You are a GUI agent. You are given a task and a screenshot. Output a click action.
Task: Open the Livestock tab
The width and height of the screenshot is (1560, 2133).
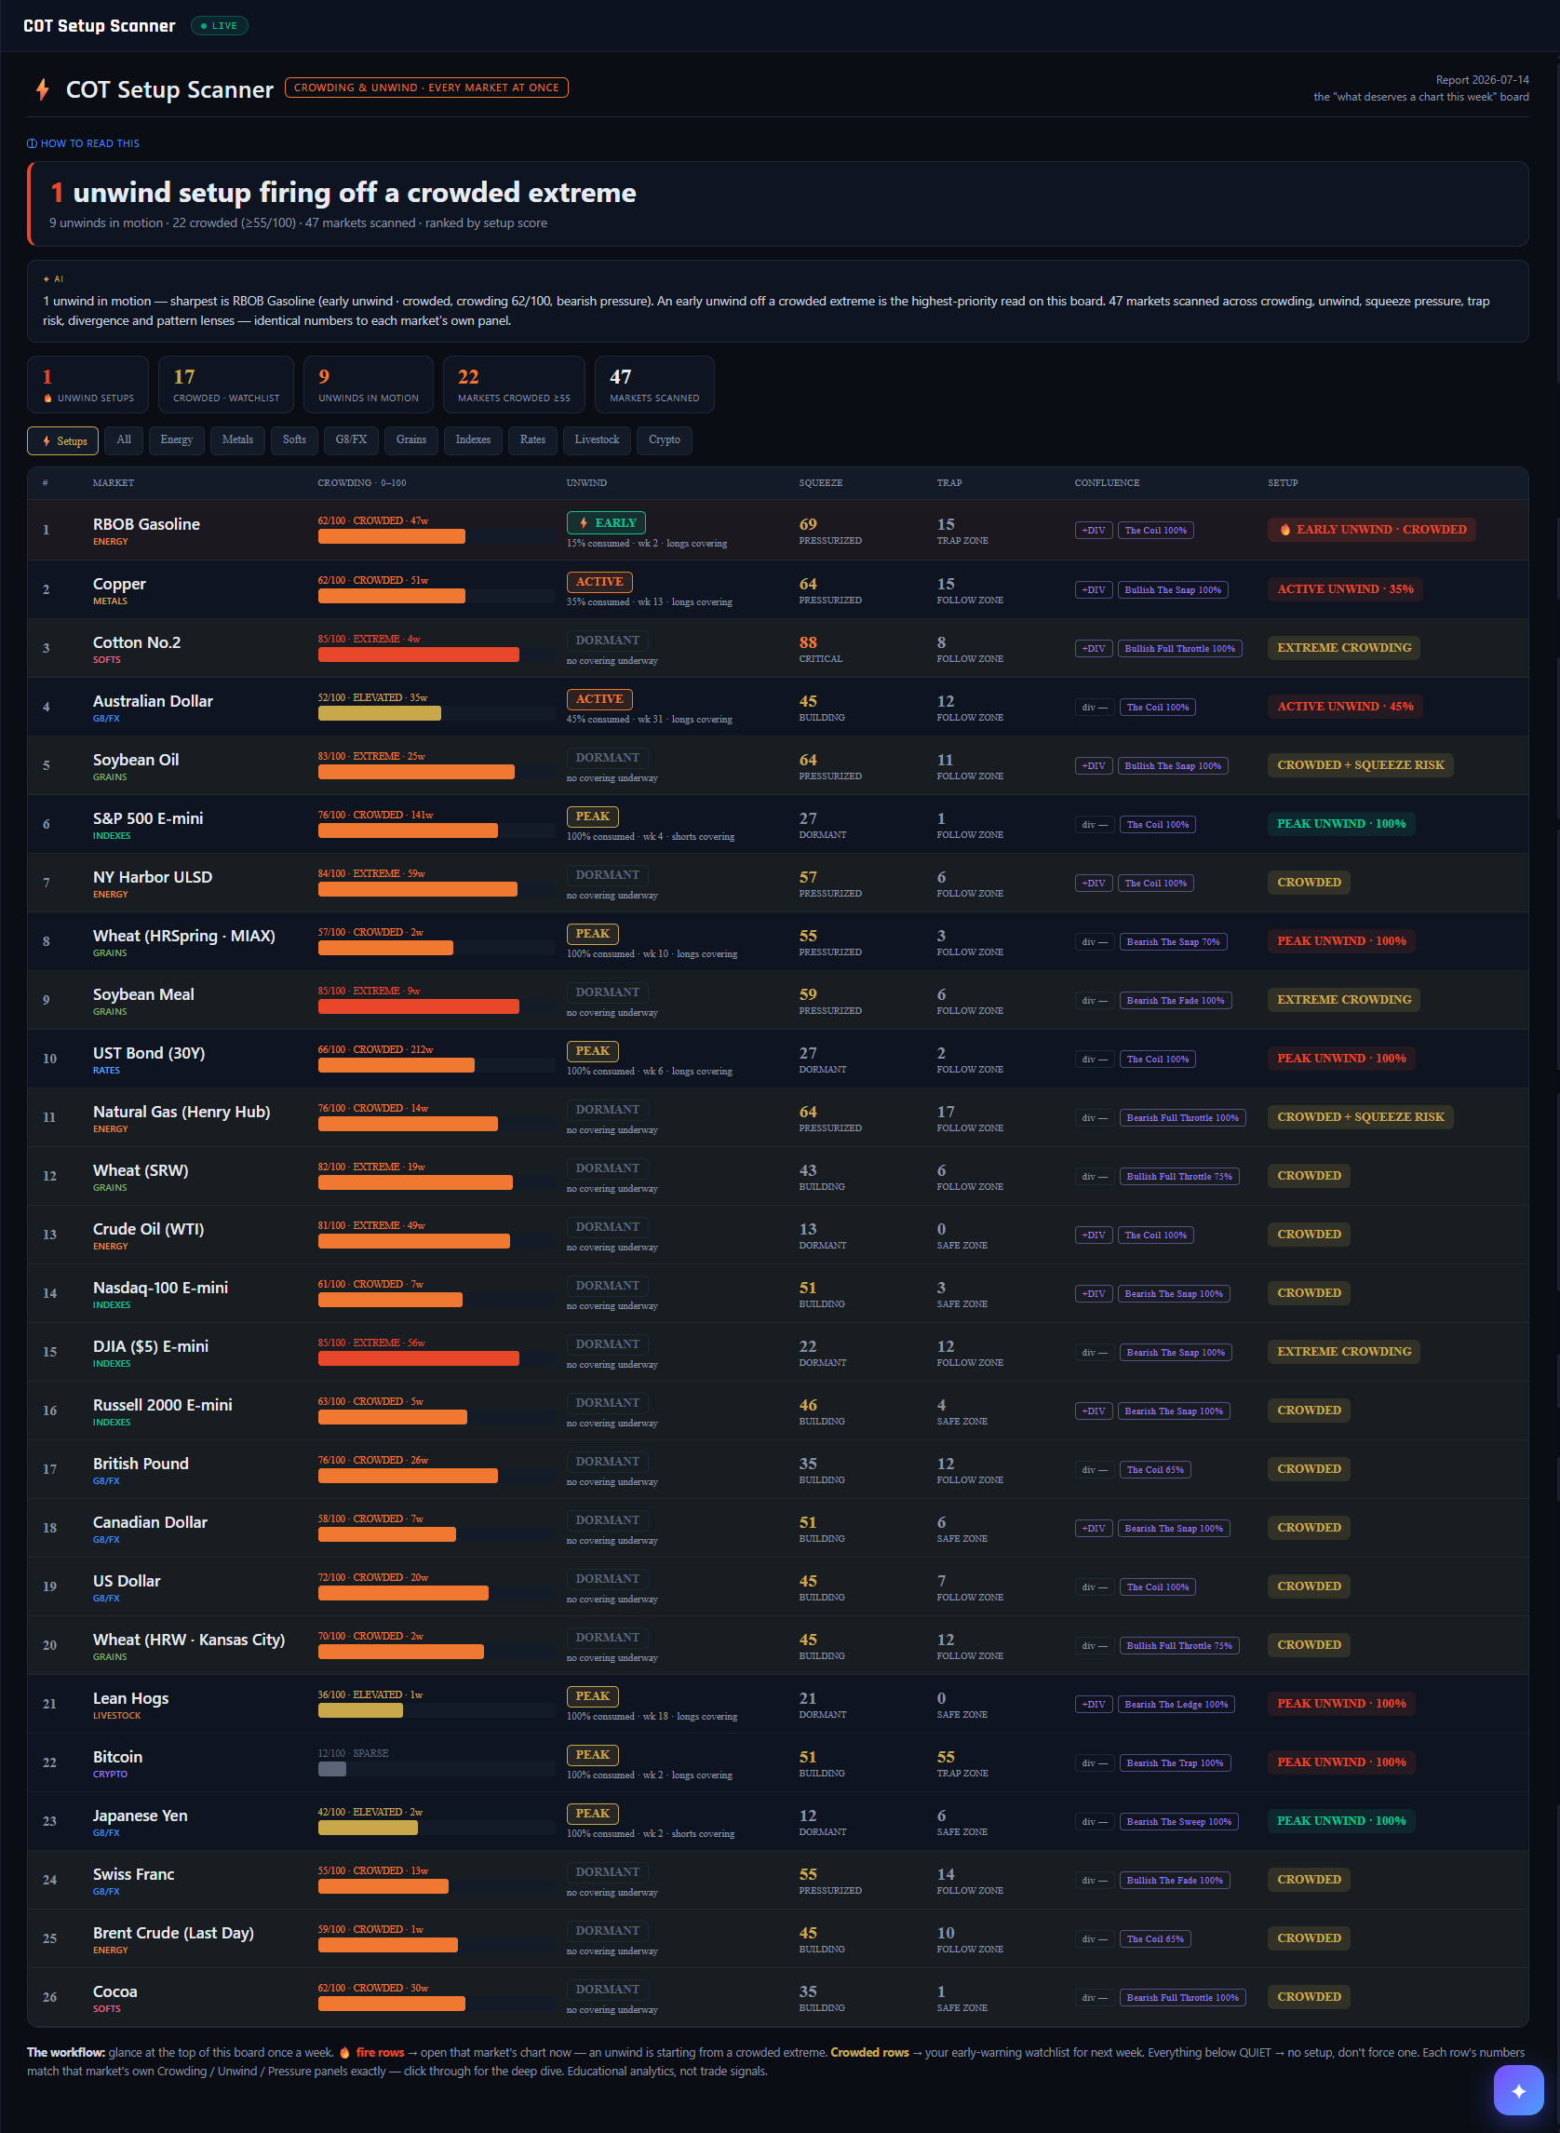[597, 441]
